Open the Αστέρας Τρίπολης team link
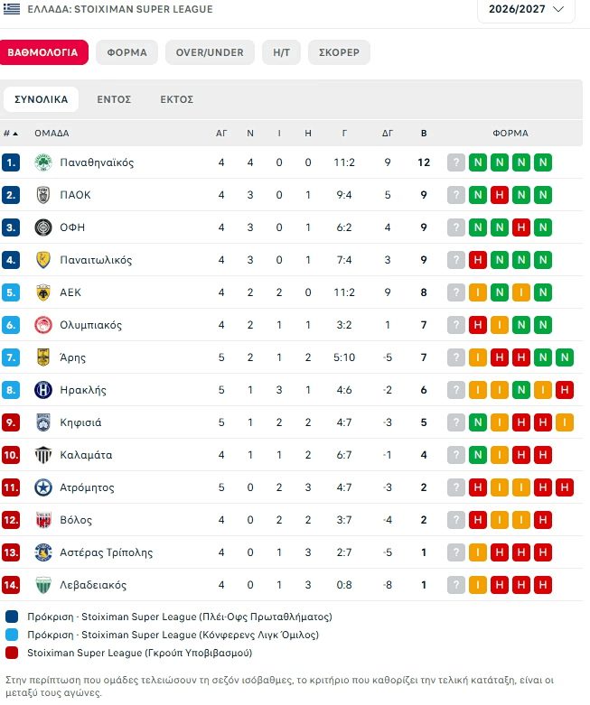 [107, 552]
